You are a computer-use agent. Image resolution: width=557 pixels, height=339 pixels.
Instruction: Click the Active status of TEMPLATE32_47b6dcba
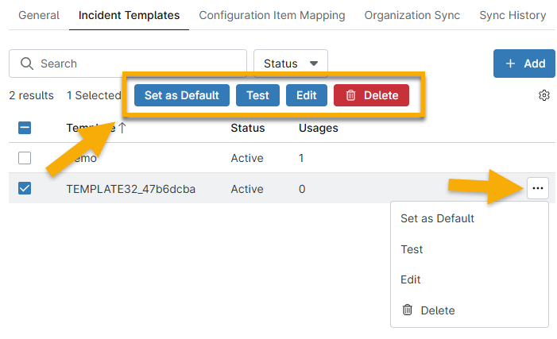tap(247, 189)
